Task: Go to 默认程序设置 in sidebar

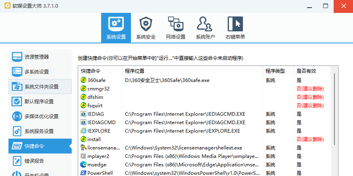Action: pyautogui.click(x=40, y=101)
